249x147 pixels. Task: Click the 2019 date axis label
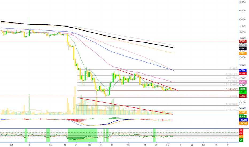click(129, 145)
